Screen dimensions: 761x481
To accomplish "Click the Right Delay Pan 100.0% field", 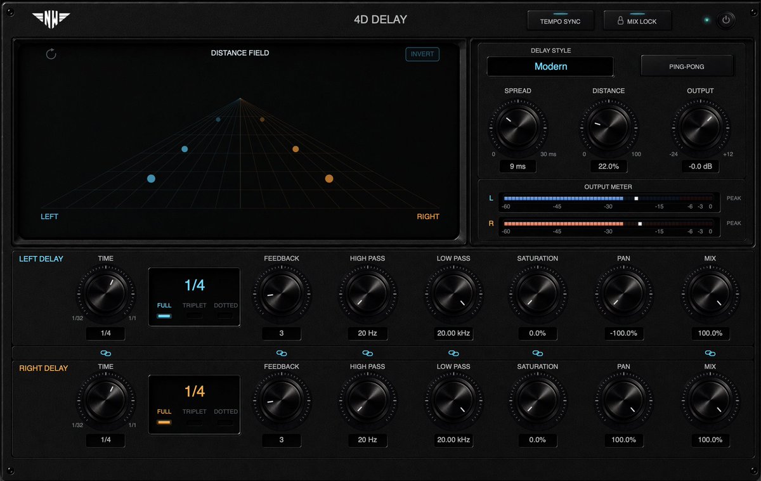I will [x=624, y=440].
